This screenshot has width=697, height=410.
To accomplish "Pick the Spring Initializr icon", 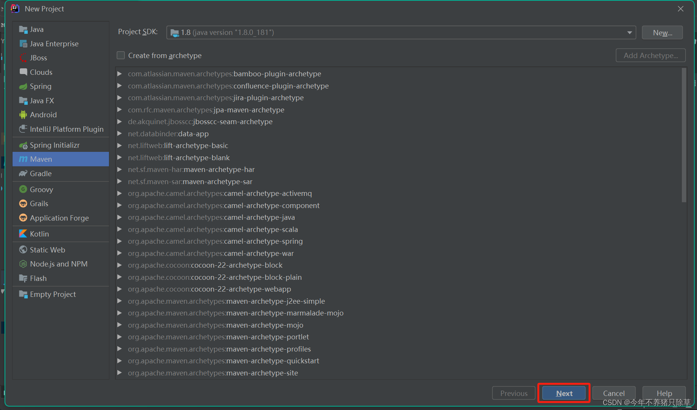I will (x=23, y=145).
